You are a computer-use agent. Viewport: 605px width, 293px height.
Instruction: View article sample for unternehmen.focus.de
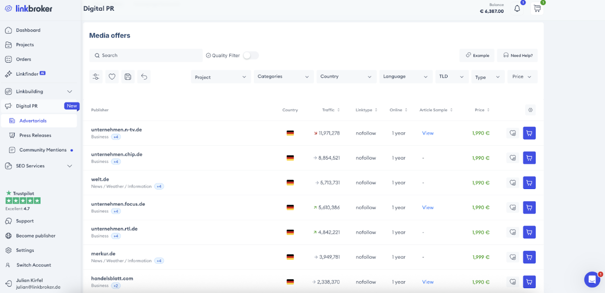pos(428,208)
